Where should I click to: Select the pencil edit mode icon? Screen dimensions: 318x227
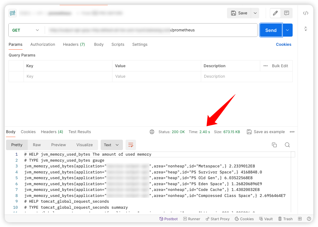pyautogui.click(x=275, y=13)
